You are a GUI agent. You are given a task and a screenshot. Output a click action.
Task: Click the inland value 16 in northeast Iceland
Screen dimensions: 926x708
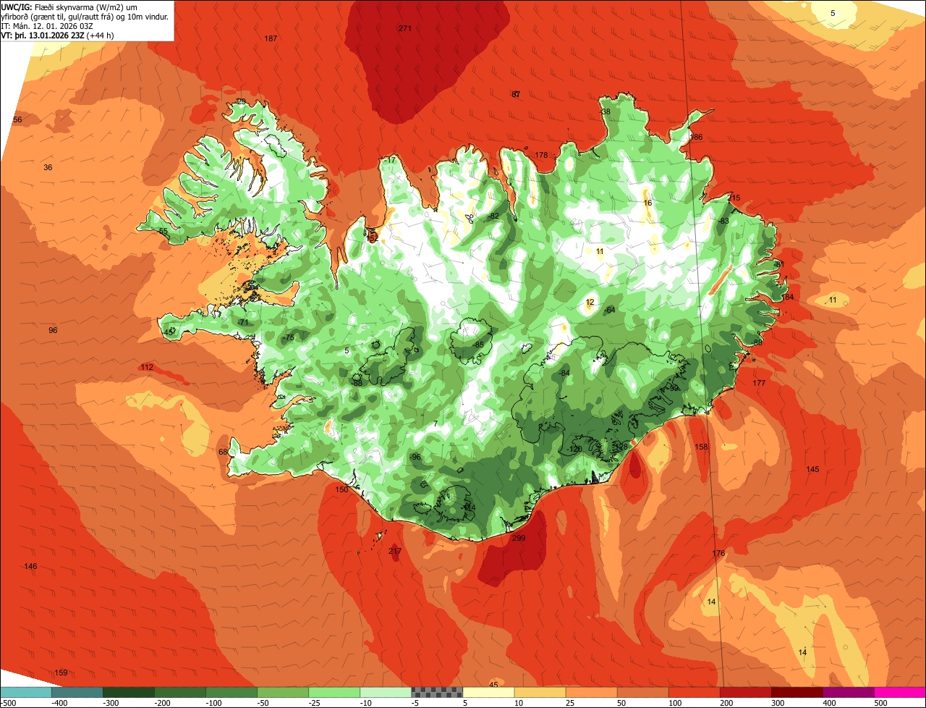[x=647, y=203]
